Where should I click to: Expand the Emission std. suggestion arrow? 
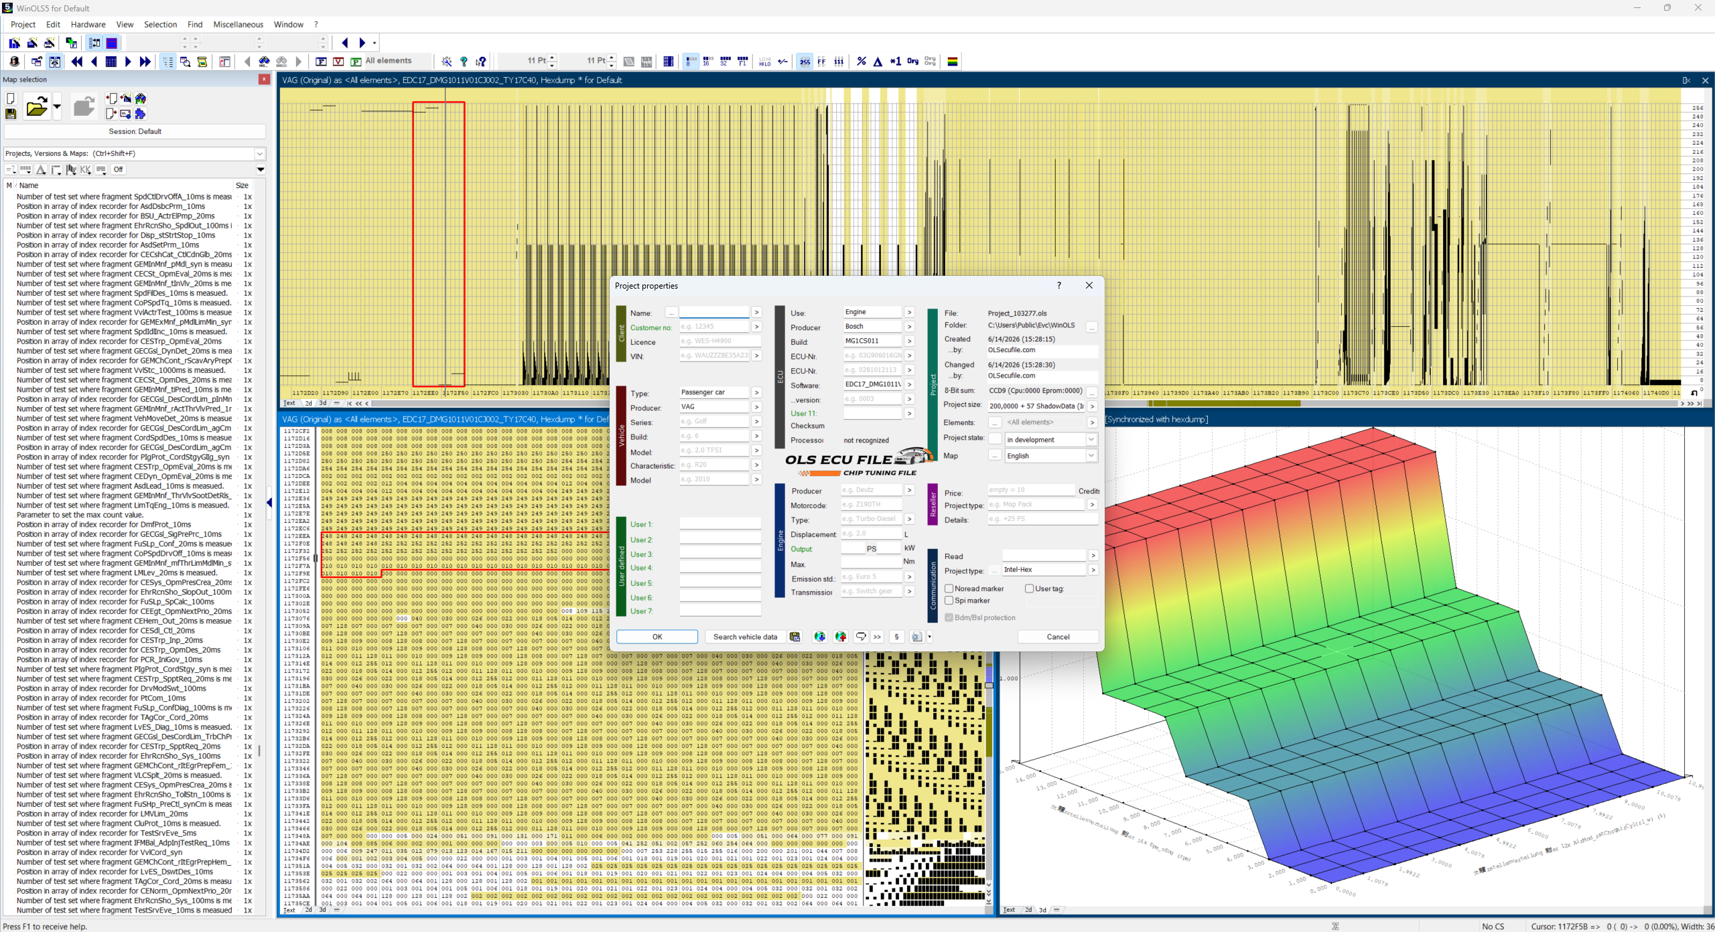click(909, 576)
